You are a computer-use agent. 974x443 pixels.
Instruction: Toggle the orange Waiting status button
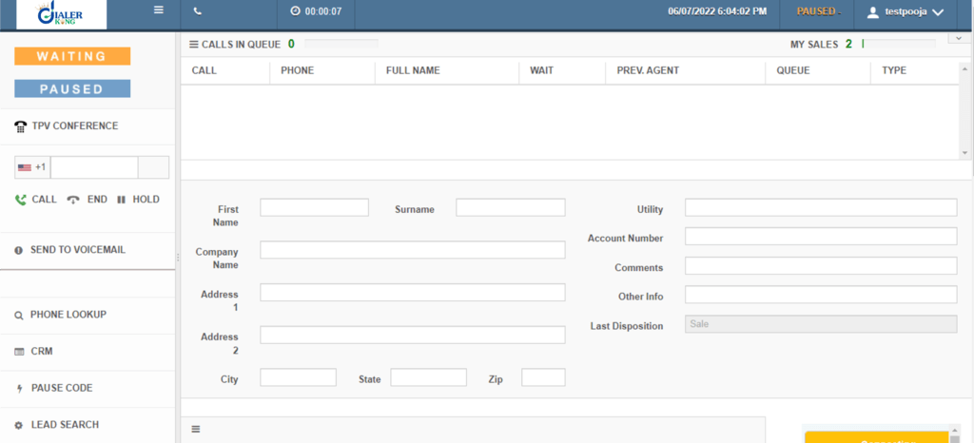point(72,57)
